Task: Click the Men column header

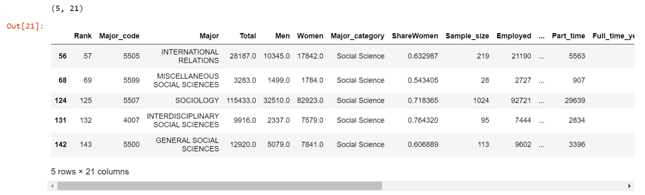Action: tap(283, 36)
